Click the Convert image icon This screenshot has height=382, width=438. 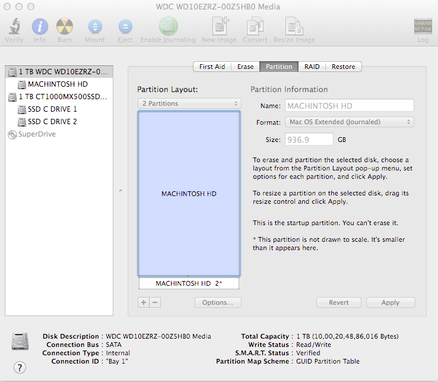tap(255, 26)
